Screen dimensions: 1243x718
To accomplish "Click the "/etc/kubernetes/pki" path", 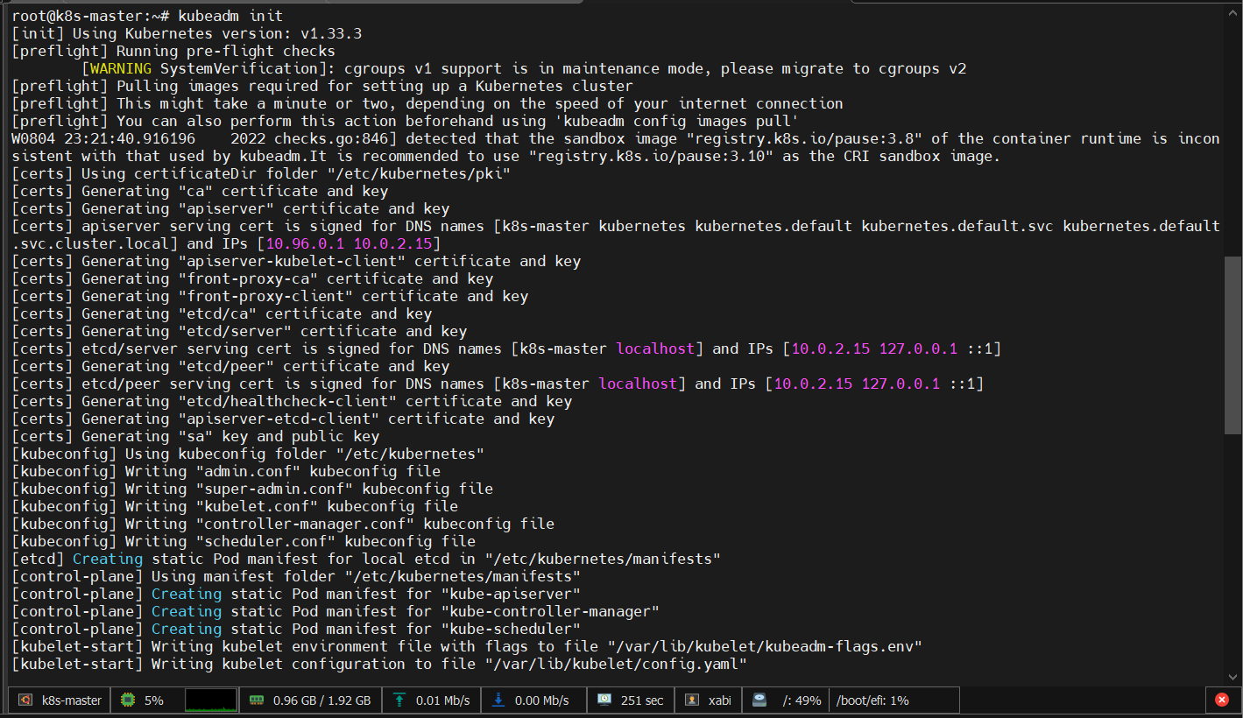I will pyautogui.click(x=419, y=173).
